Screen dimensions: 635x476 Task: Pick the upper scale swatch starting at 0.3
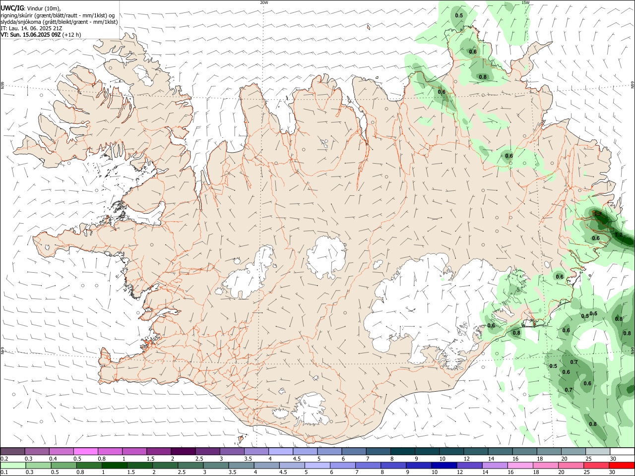[37, 451]
